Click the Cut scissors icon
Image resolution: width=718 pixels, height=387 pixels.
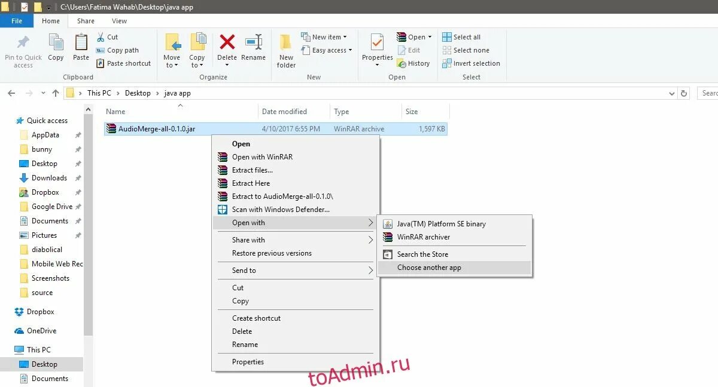tap(101, 37)
